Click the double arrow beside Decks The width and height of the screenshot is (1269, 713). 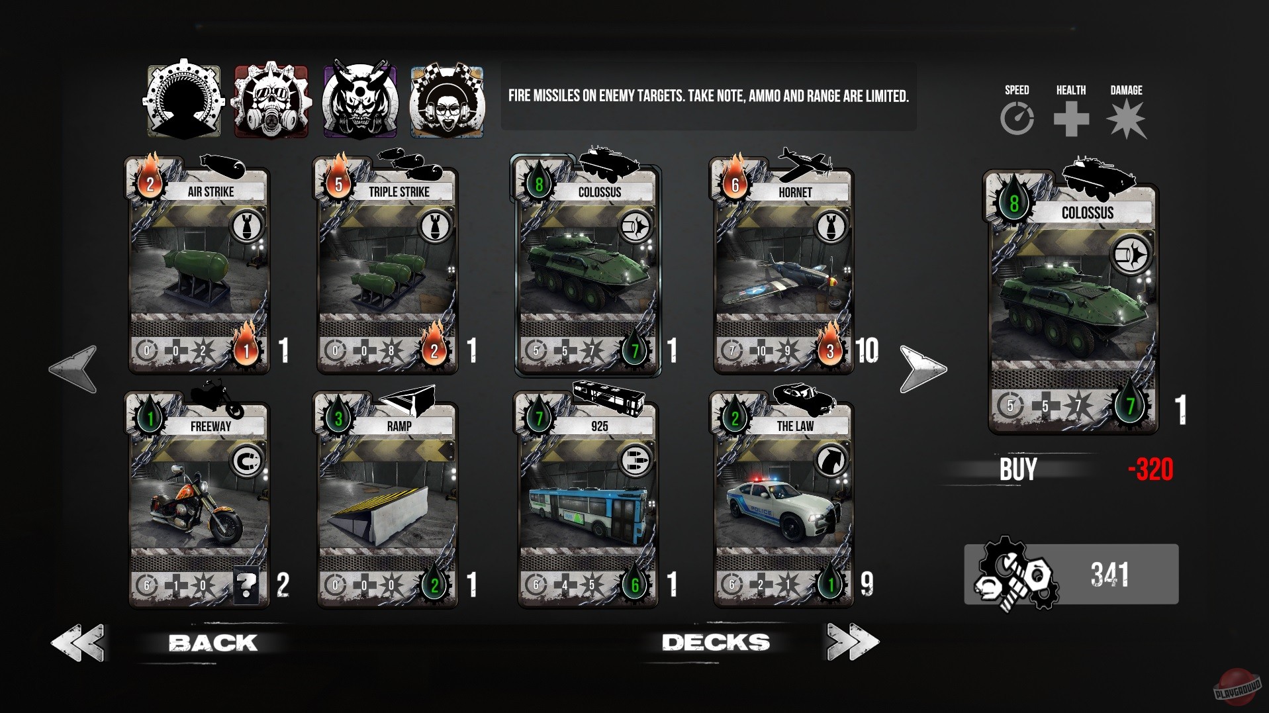click(853, 642)
